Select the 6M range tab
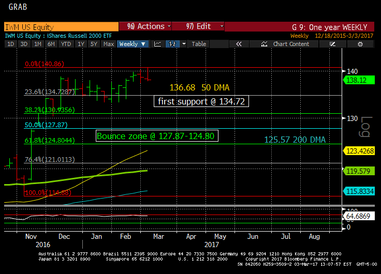The height and width of the screenshot is (274, 381). pos(51,44)
